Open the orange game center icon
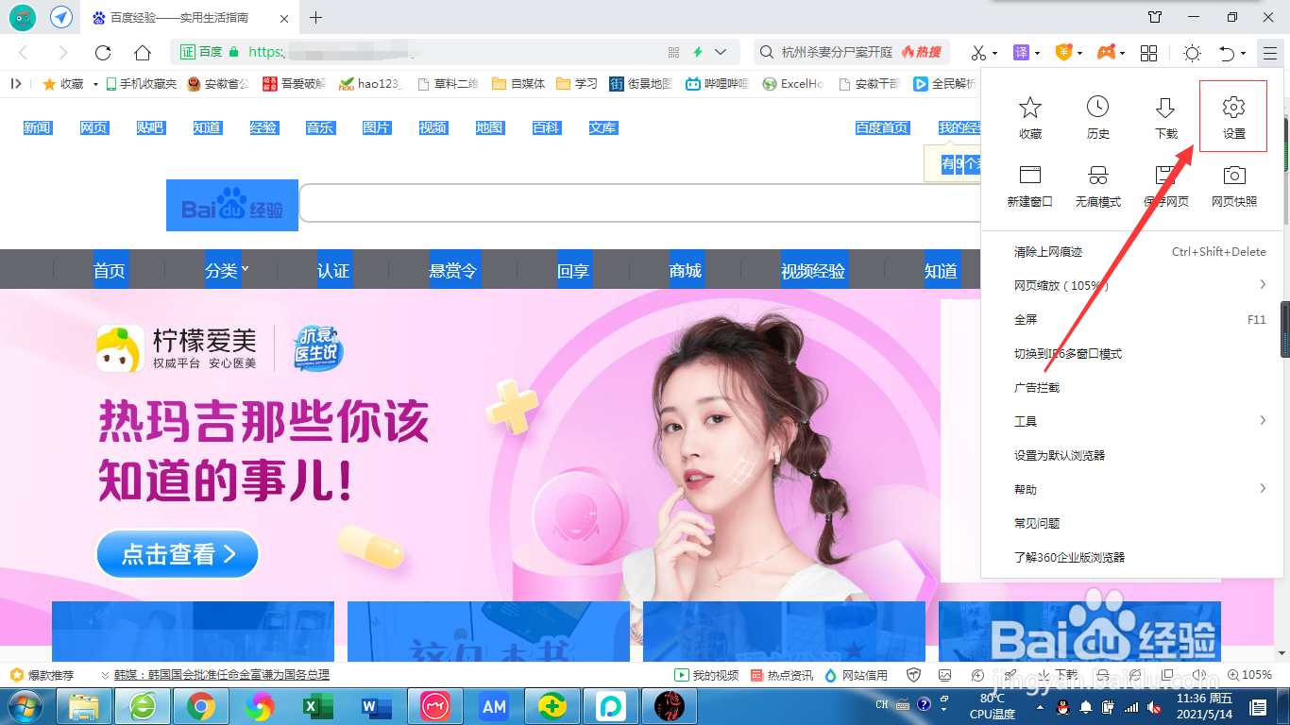Viewport: 1290px width, 725px height. click(x=1105, y=54)
